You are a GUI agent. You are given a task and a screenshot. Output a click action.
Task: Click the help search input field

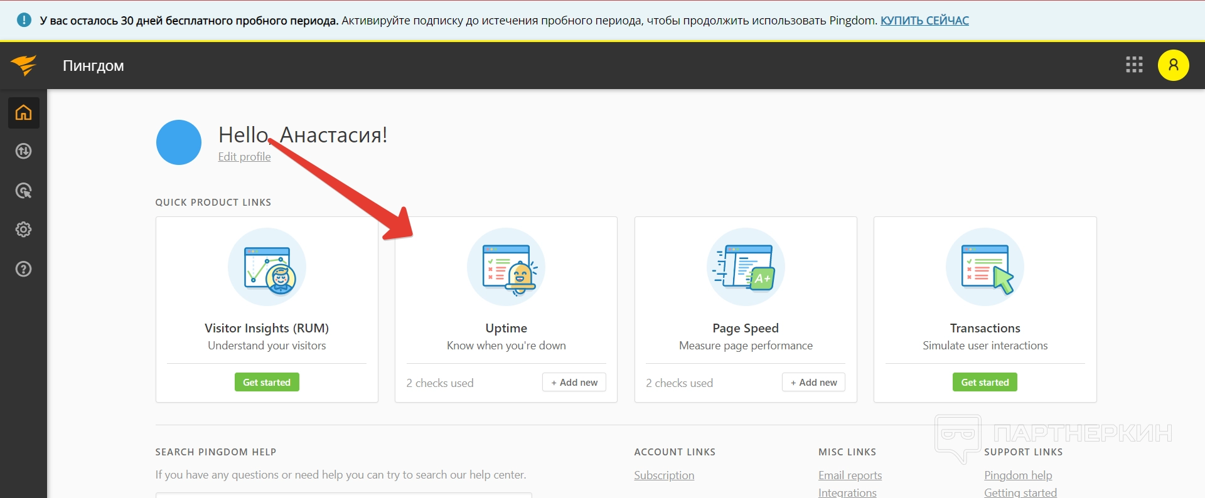[343, 495]
